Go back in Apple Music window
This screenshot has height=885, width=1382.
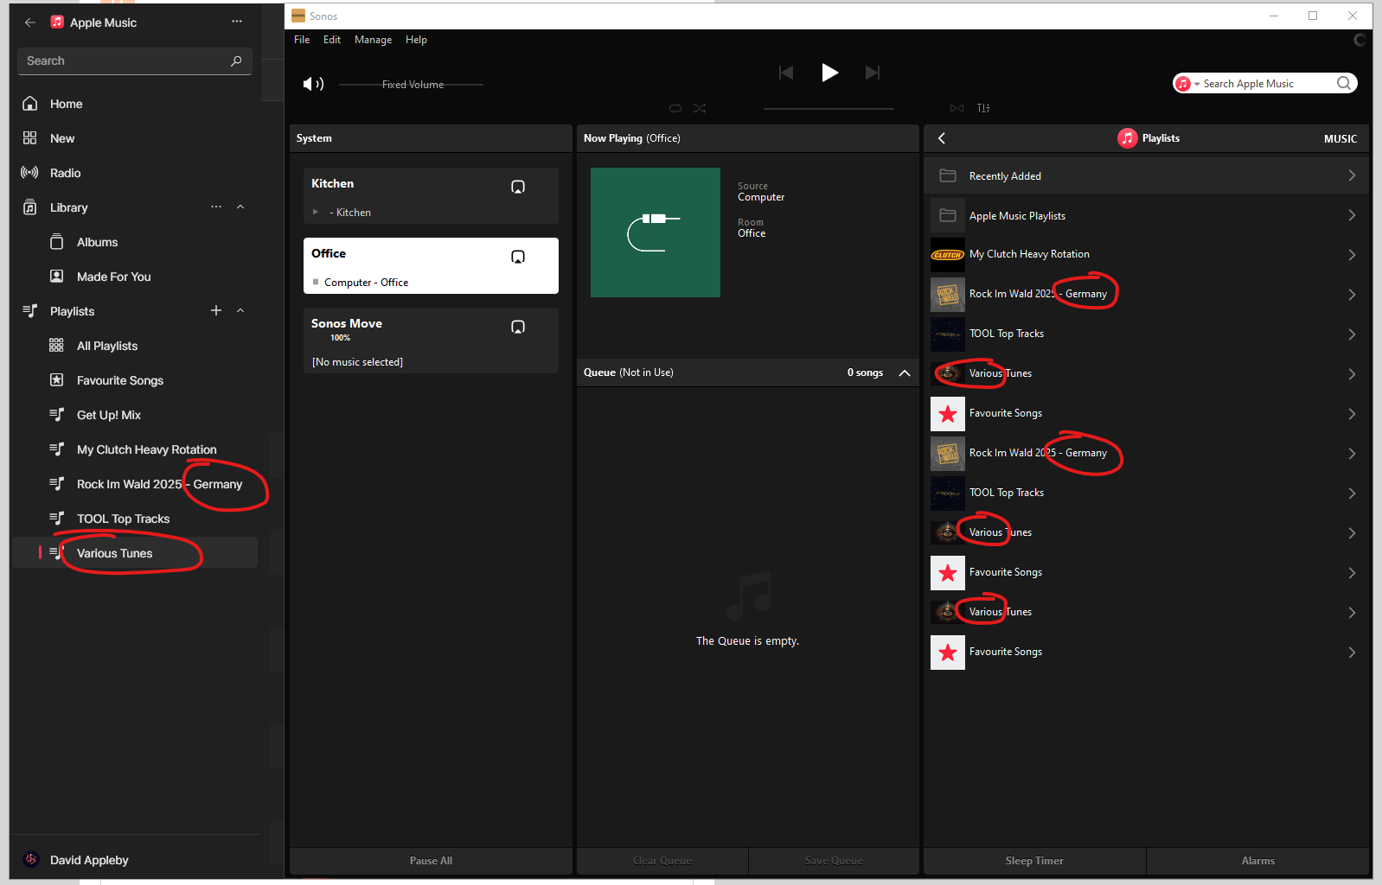[30, 22]
